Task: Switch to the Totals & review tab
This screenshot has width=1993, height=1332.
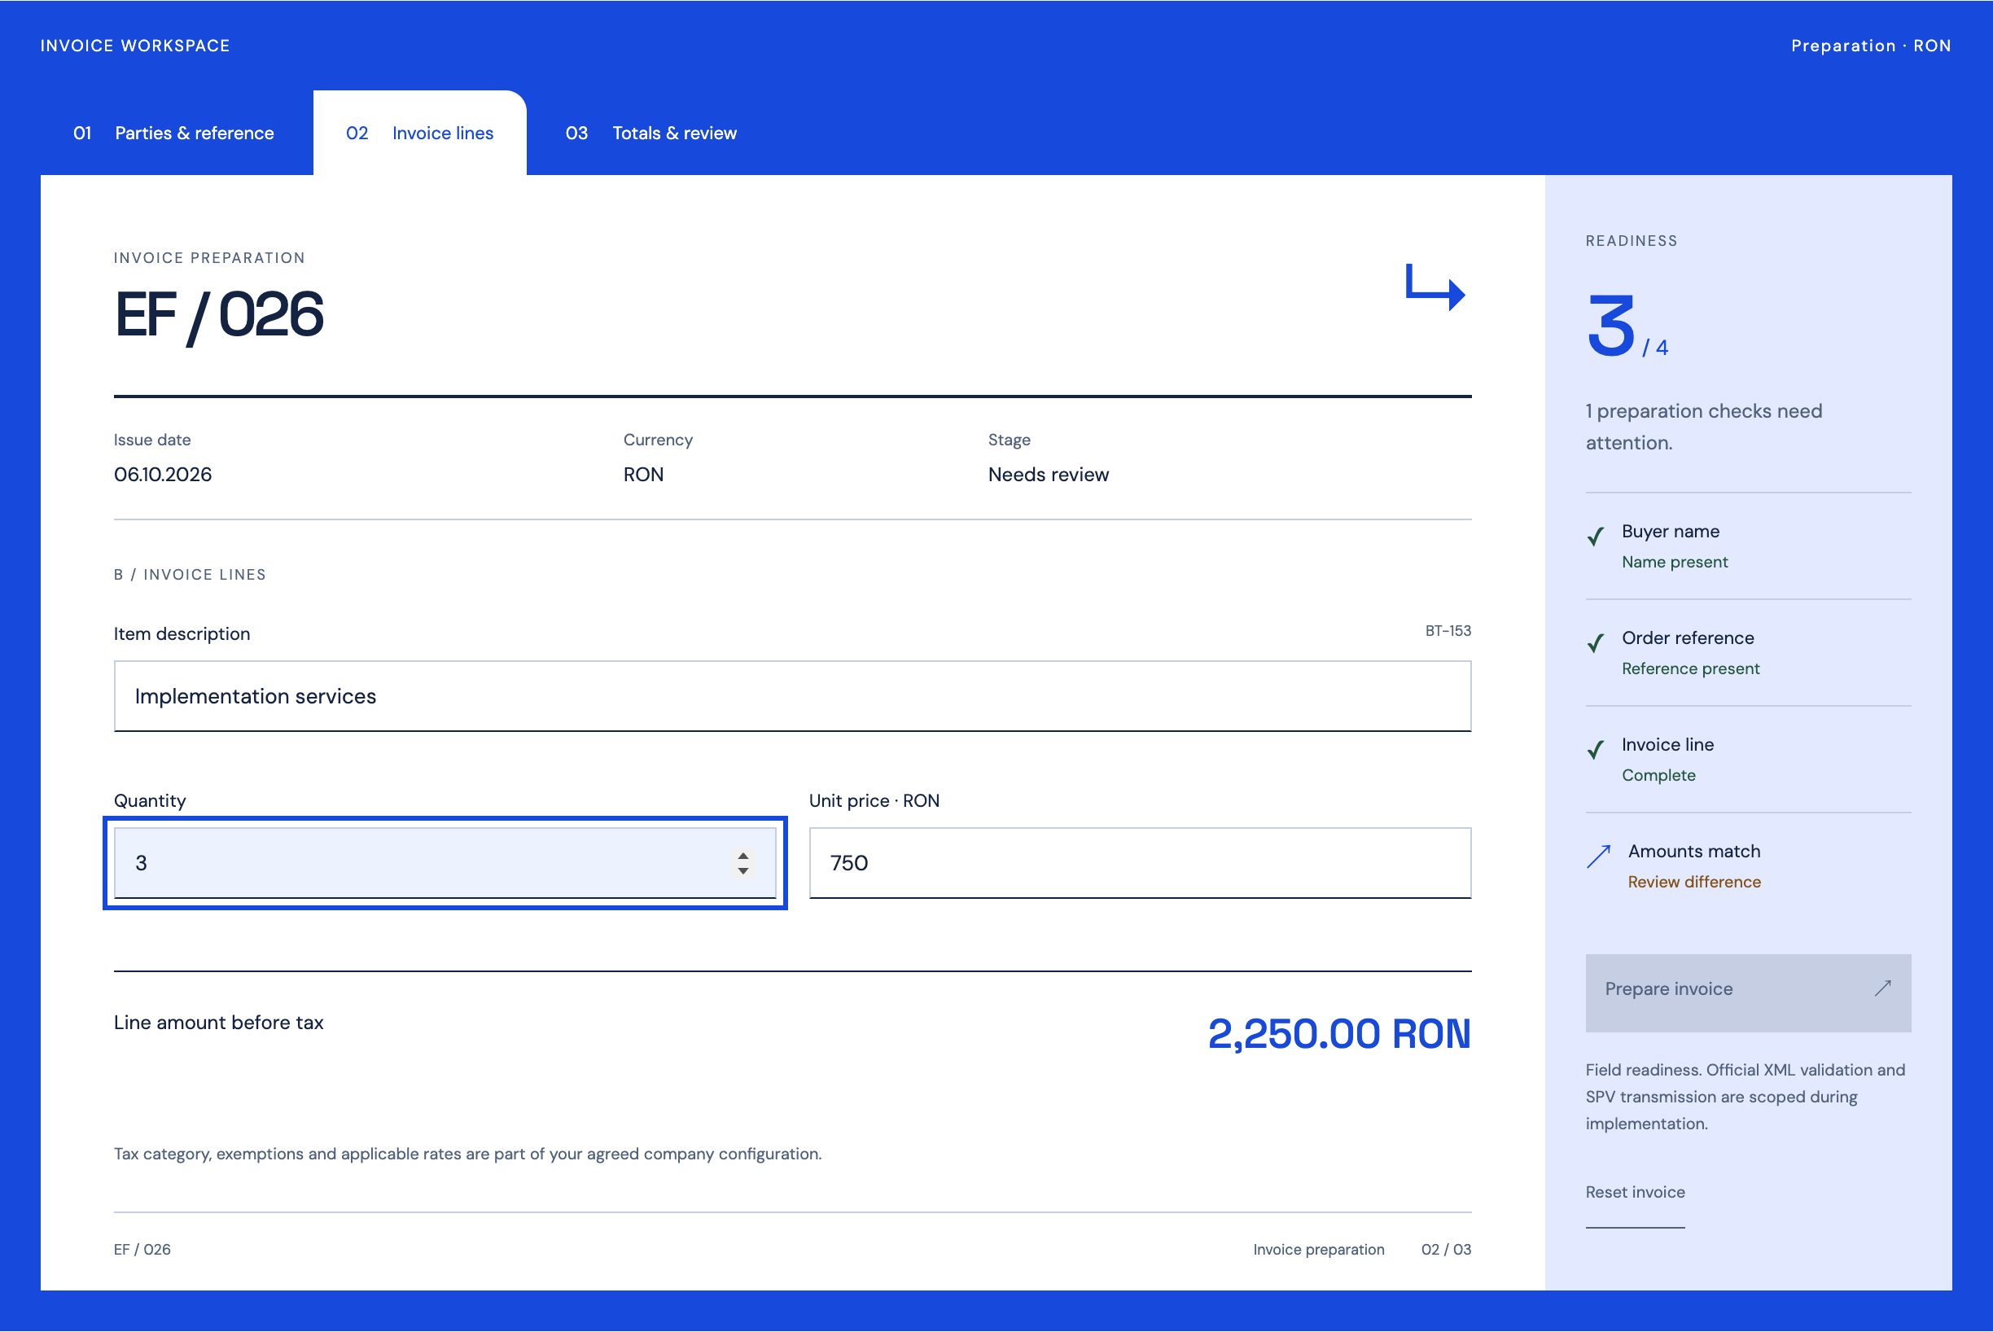Action: [650, 134]
